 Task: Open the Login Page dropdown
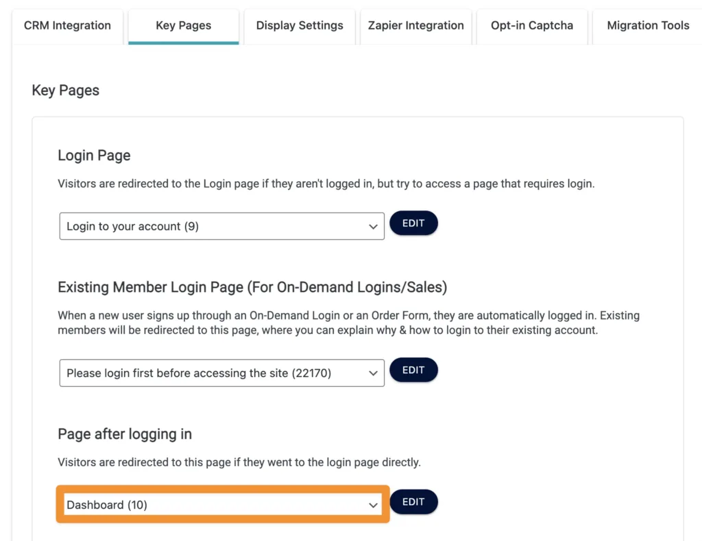[221, 226]
